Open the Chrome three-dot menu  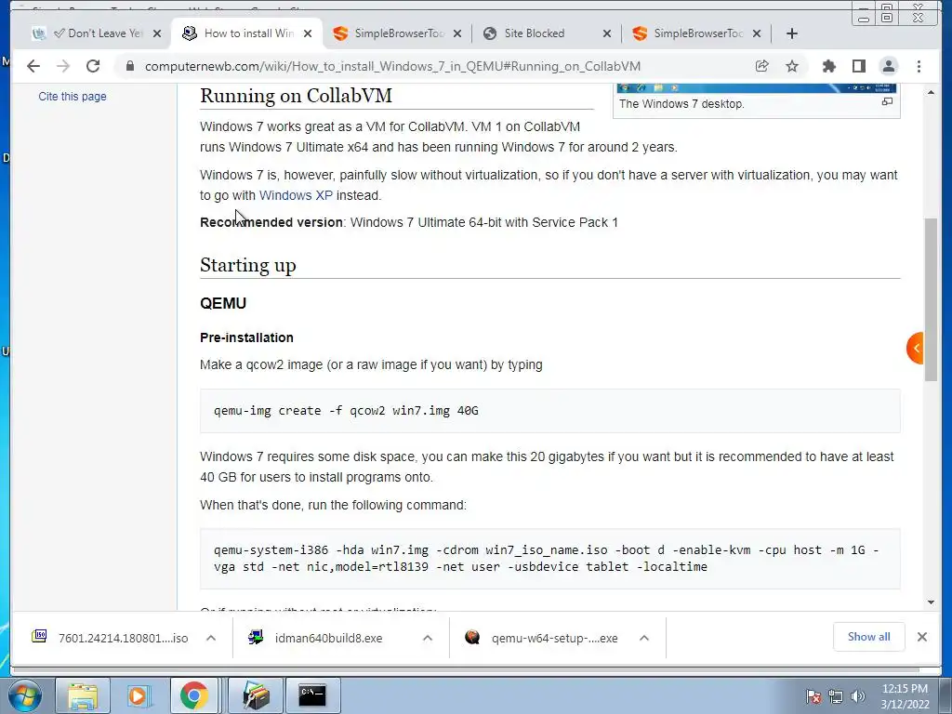click(x=919, y=66)
